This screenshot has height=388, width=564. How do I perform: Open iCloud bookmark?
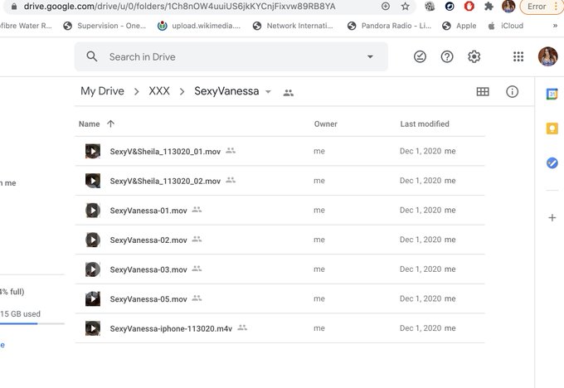[x=505, y=26]
